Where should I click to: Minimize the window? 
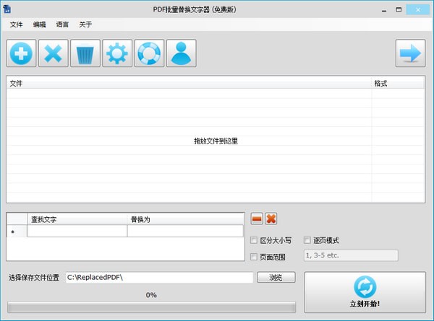click(x=384, y=10)
